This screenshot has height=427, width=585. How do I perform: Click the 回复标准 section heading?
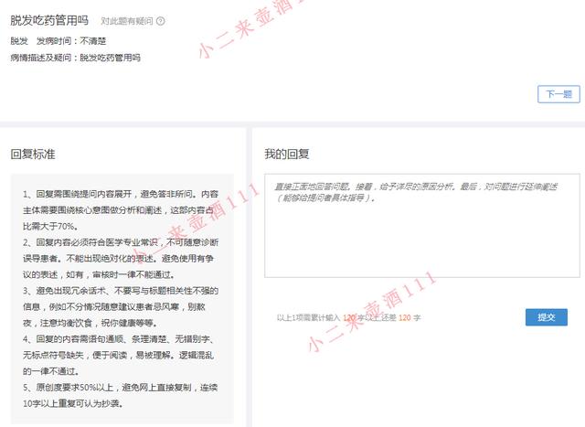(x=33, y=154)
